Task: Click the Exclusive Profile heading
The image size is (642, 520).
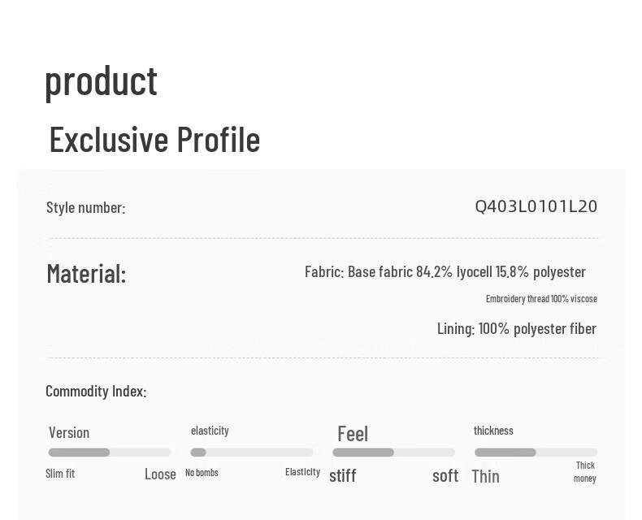Action: click(x=154, y=140)
